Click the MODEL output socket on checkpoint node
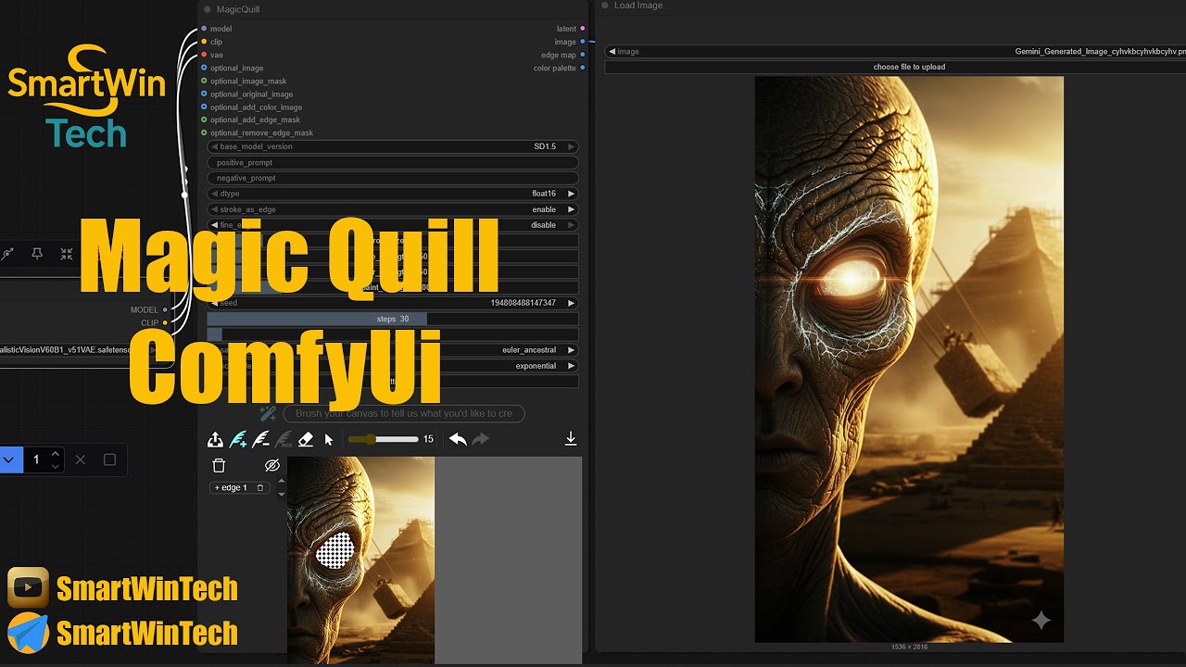The width and height of the screenshot is (1186, 667). (x=165, y=309)
